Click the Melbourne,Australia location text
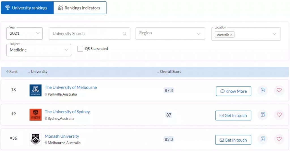 (64, 143)
